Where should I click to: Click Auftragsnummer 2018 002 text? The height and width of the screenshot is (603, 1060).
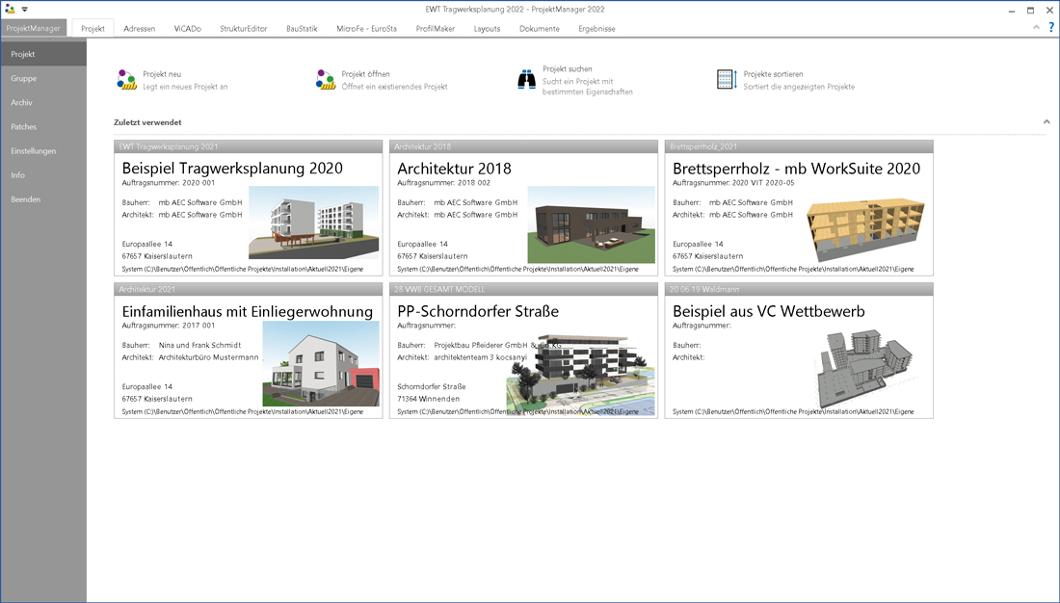443,182
